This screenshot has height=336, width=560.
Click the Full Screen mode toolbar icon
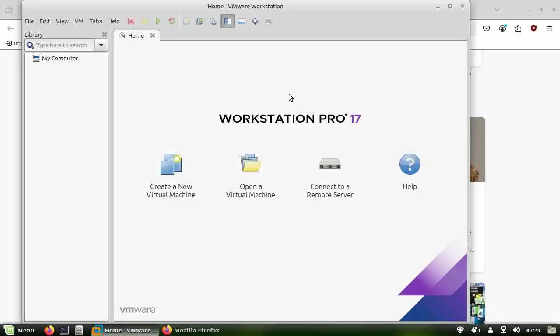(255, 21)
